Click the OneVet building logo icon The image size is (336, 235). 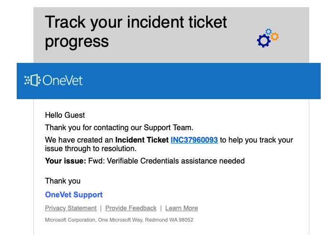(x=32, y=80)
